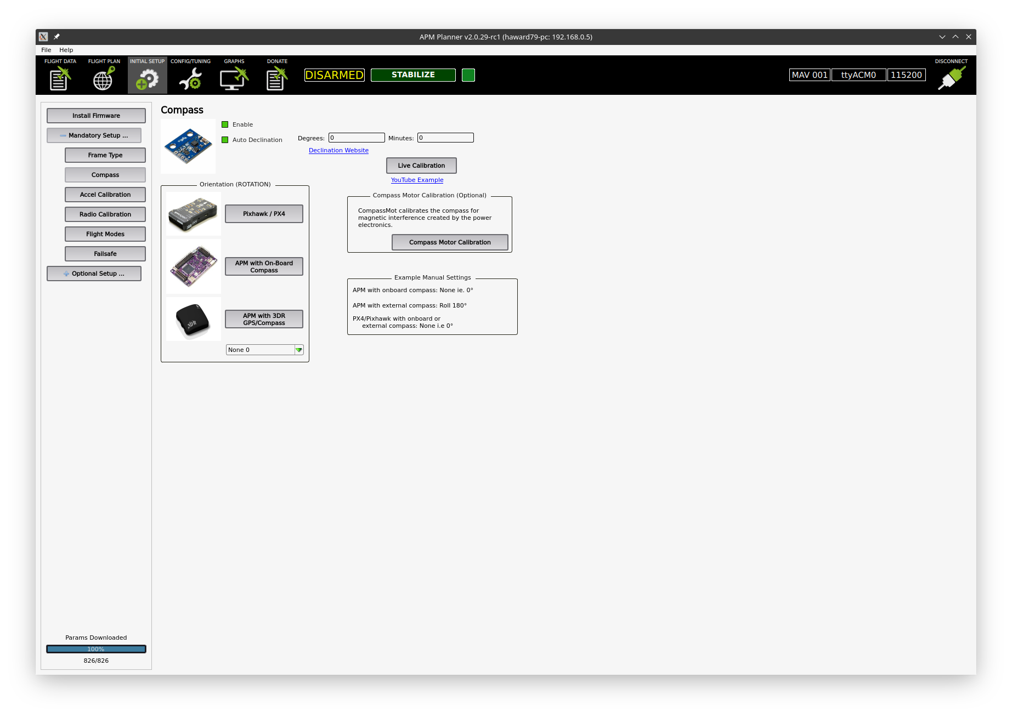Expand the Optional Setup section
Image resolution: width=1012 pixels, height=717 pixels.
click(94, 274)
